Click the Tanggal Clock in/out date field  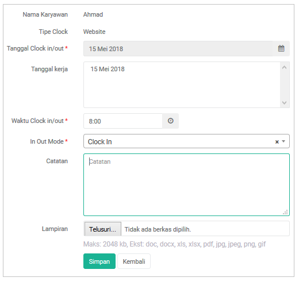coord(178,48)
